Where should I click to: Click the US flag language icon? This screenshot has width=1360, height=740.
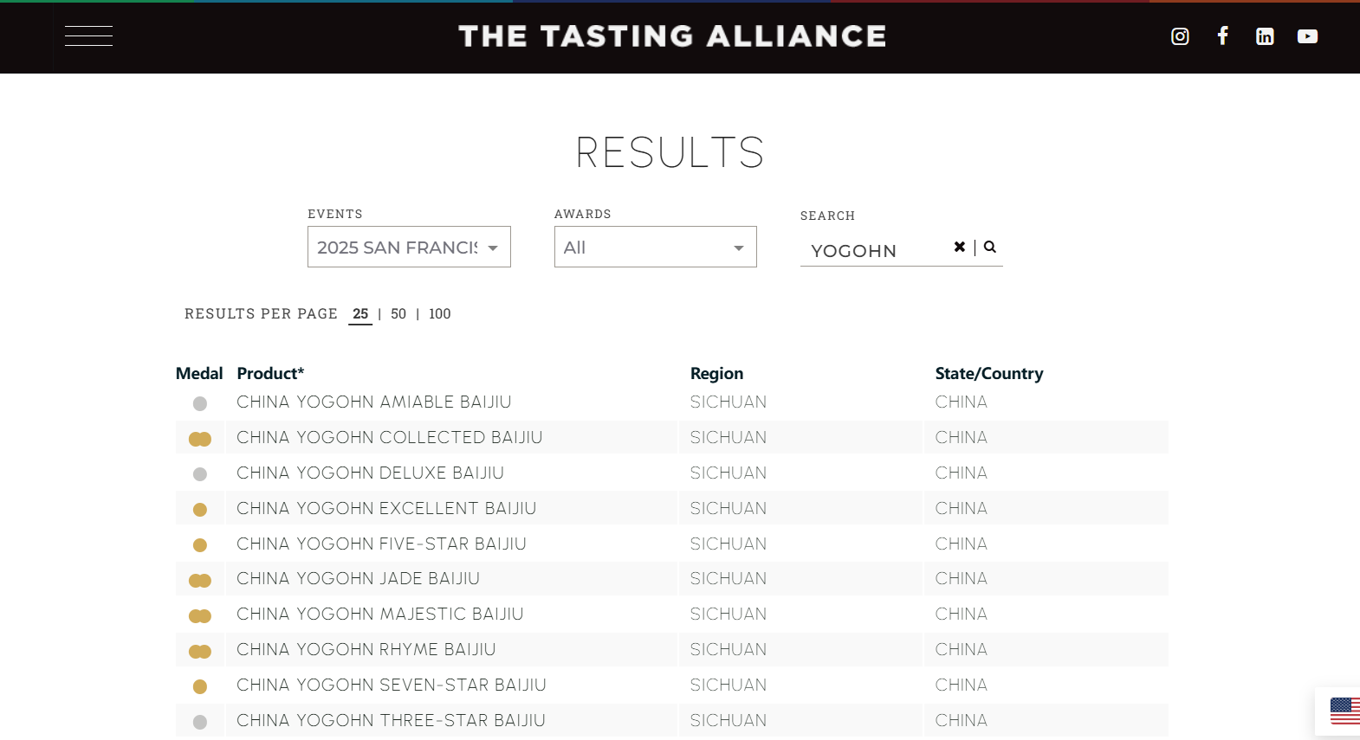pyautogui.click(x=1344, y=711)
